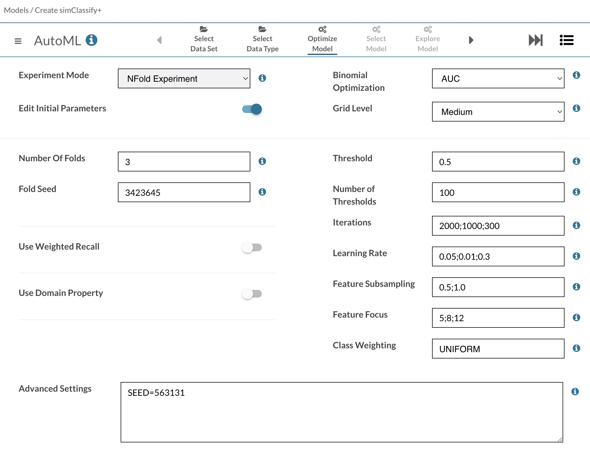This screenshot has width=590, height=452.
Task: Click the Number Of Folds input field
Action: point(184,162)
